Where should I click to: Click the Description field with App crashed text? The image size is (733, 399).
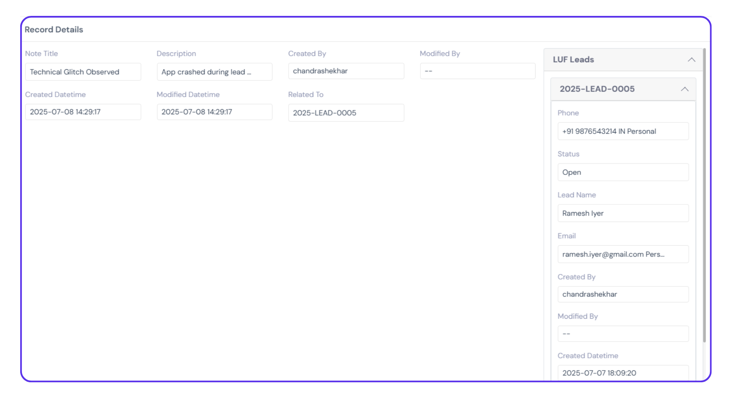coord(214,72)
